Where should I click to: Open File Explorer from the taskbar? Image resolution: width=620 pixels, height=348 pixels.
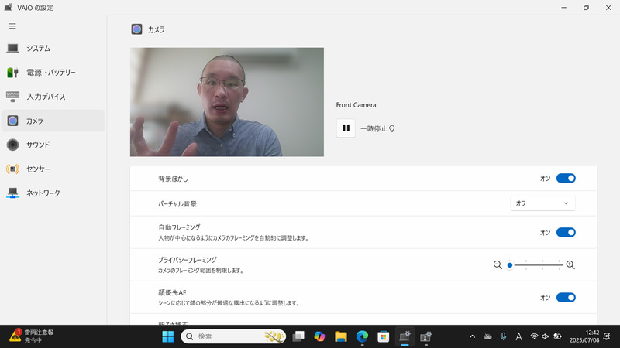[341, 336]
